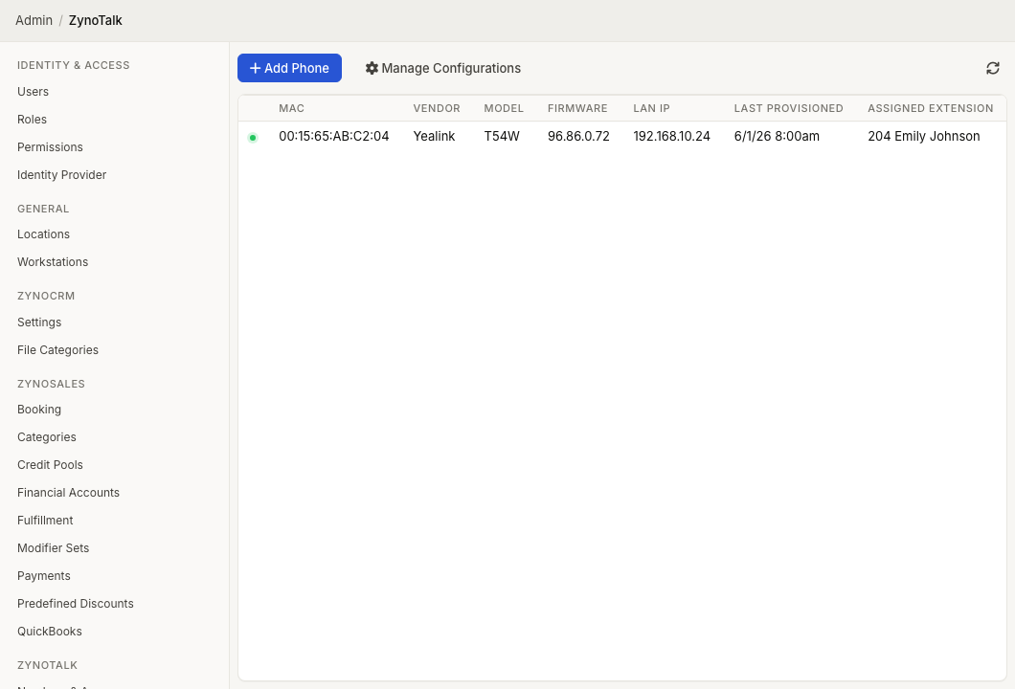Click the 6/1/26 8:00am provisioned time

777,137
